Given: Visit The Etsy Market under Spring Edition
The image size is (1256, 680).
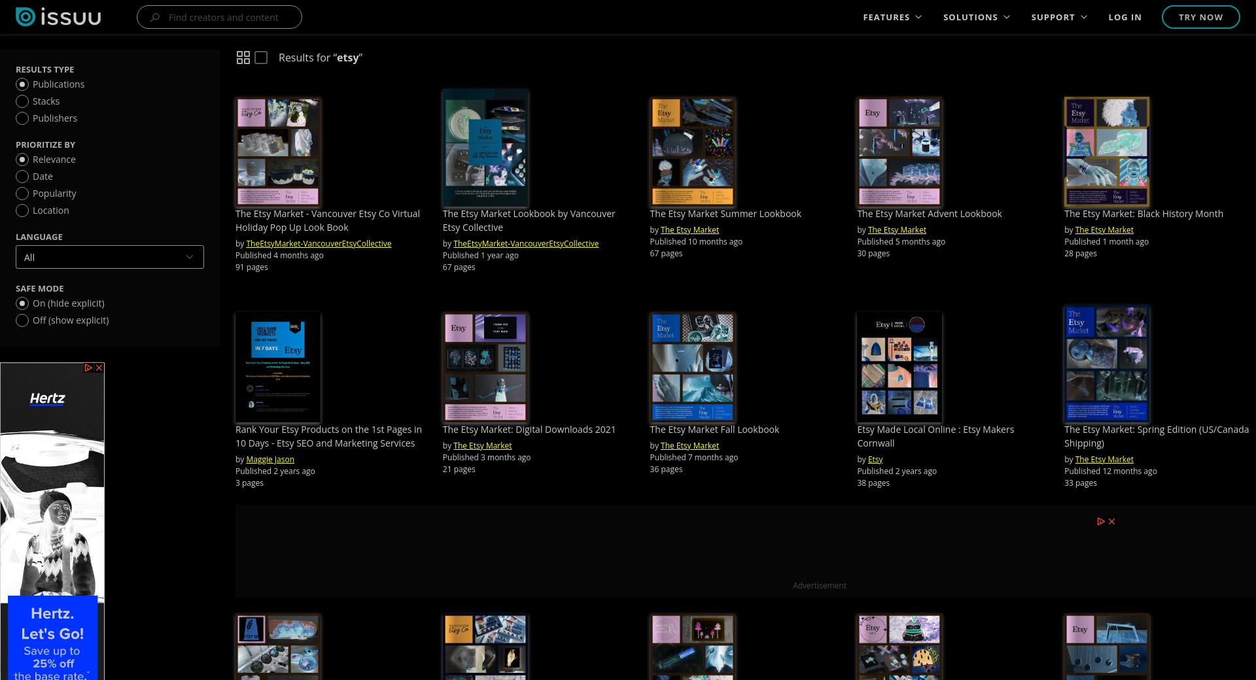Looking at the screenshot, I should (x=1104, y=460).
